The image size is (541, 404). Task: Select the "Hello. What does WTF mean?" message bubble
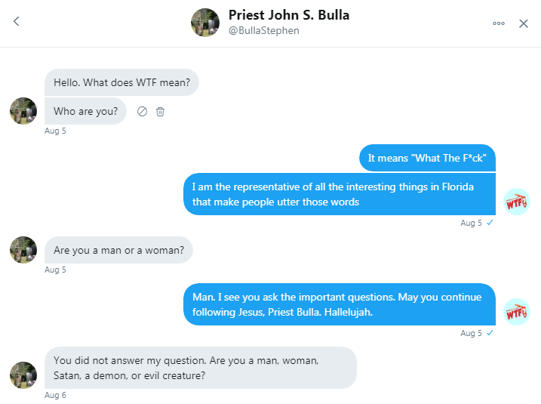click(x=121, y=82)
